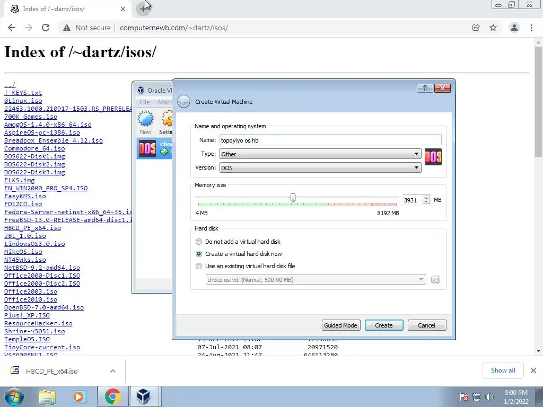Open the TinyCore-current.iso link

[42, 347]
